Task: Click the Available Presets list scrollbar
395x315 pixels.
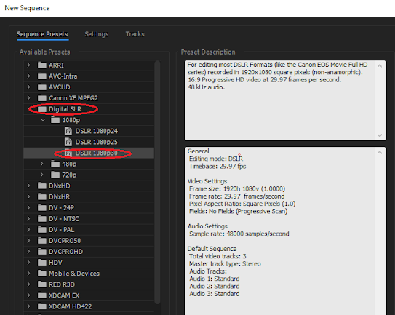Action: click(157, 182)
